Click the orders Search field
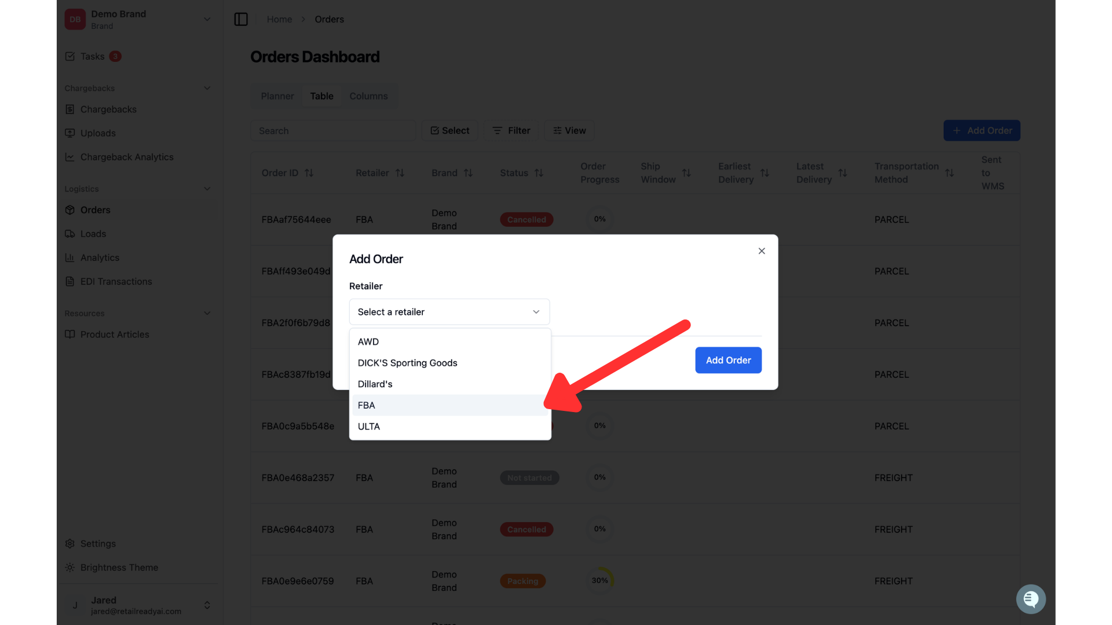 point(333,131)
